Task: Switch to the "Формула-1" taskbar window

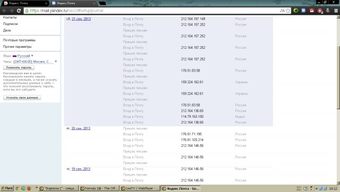Action: pos(58,188)
